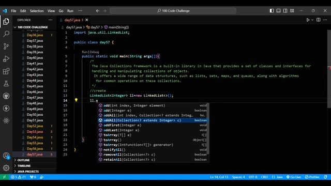Open the Source Control view
The width and height of the screenshot is (331, 186).
[x=6, y=46]
